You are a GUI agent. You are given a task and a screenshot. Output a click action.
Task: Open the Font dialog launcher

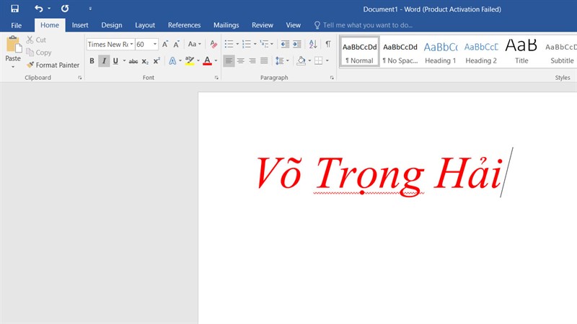click(x=216, y=78)
